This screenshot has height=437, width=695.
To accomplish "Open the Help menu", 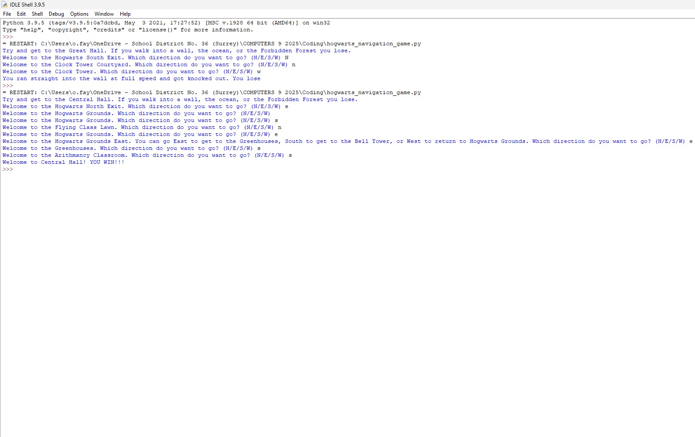I will click(125, 14).
